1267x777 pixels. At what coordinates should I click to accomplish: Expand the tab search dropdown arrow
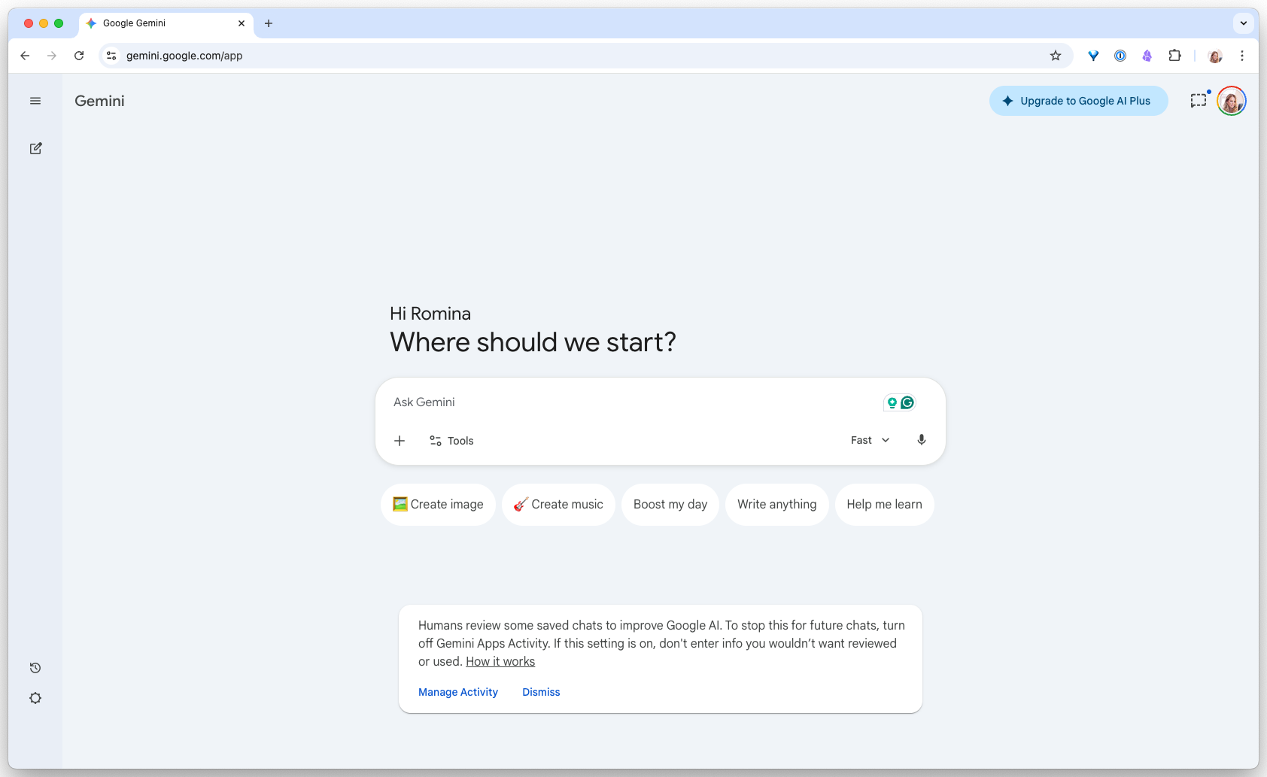point(1244,23)
